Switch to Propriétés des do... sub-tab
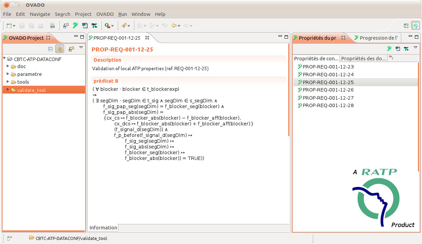422x244 pixels. (x=364, y=59)
